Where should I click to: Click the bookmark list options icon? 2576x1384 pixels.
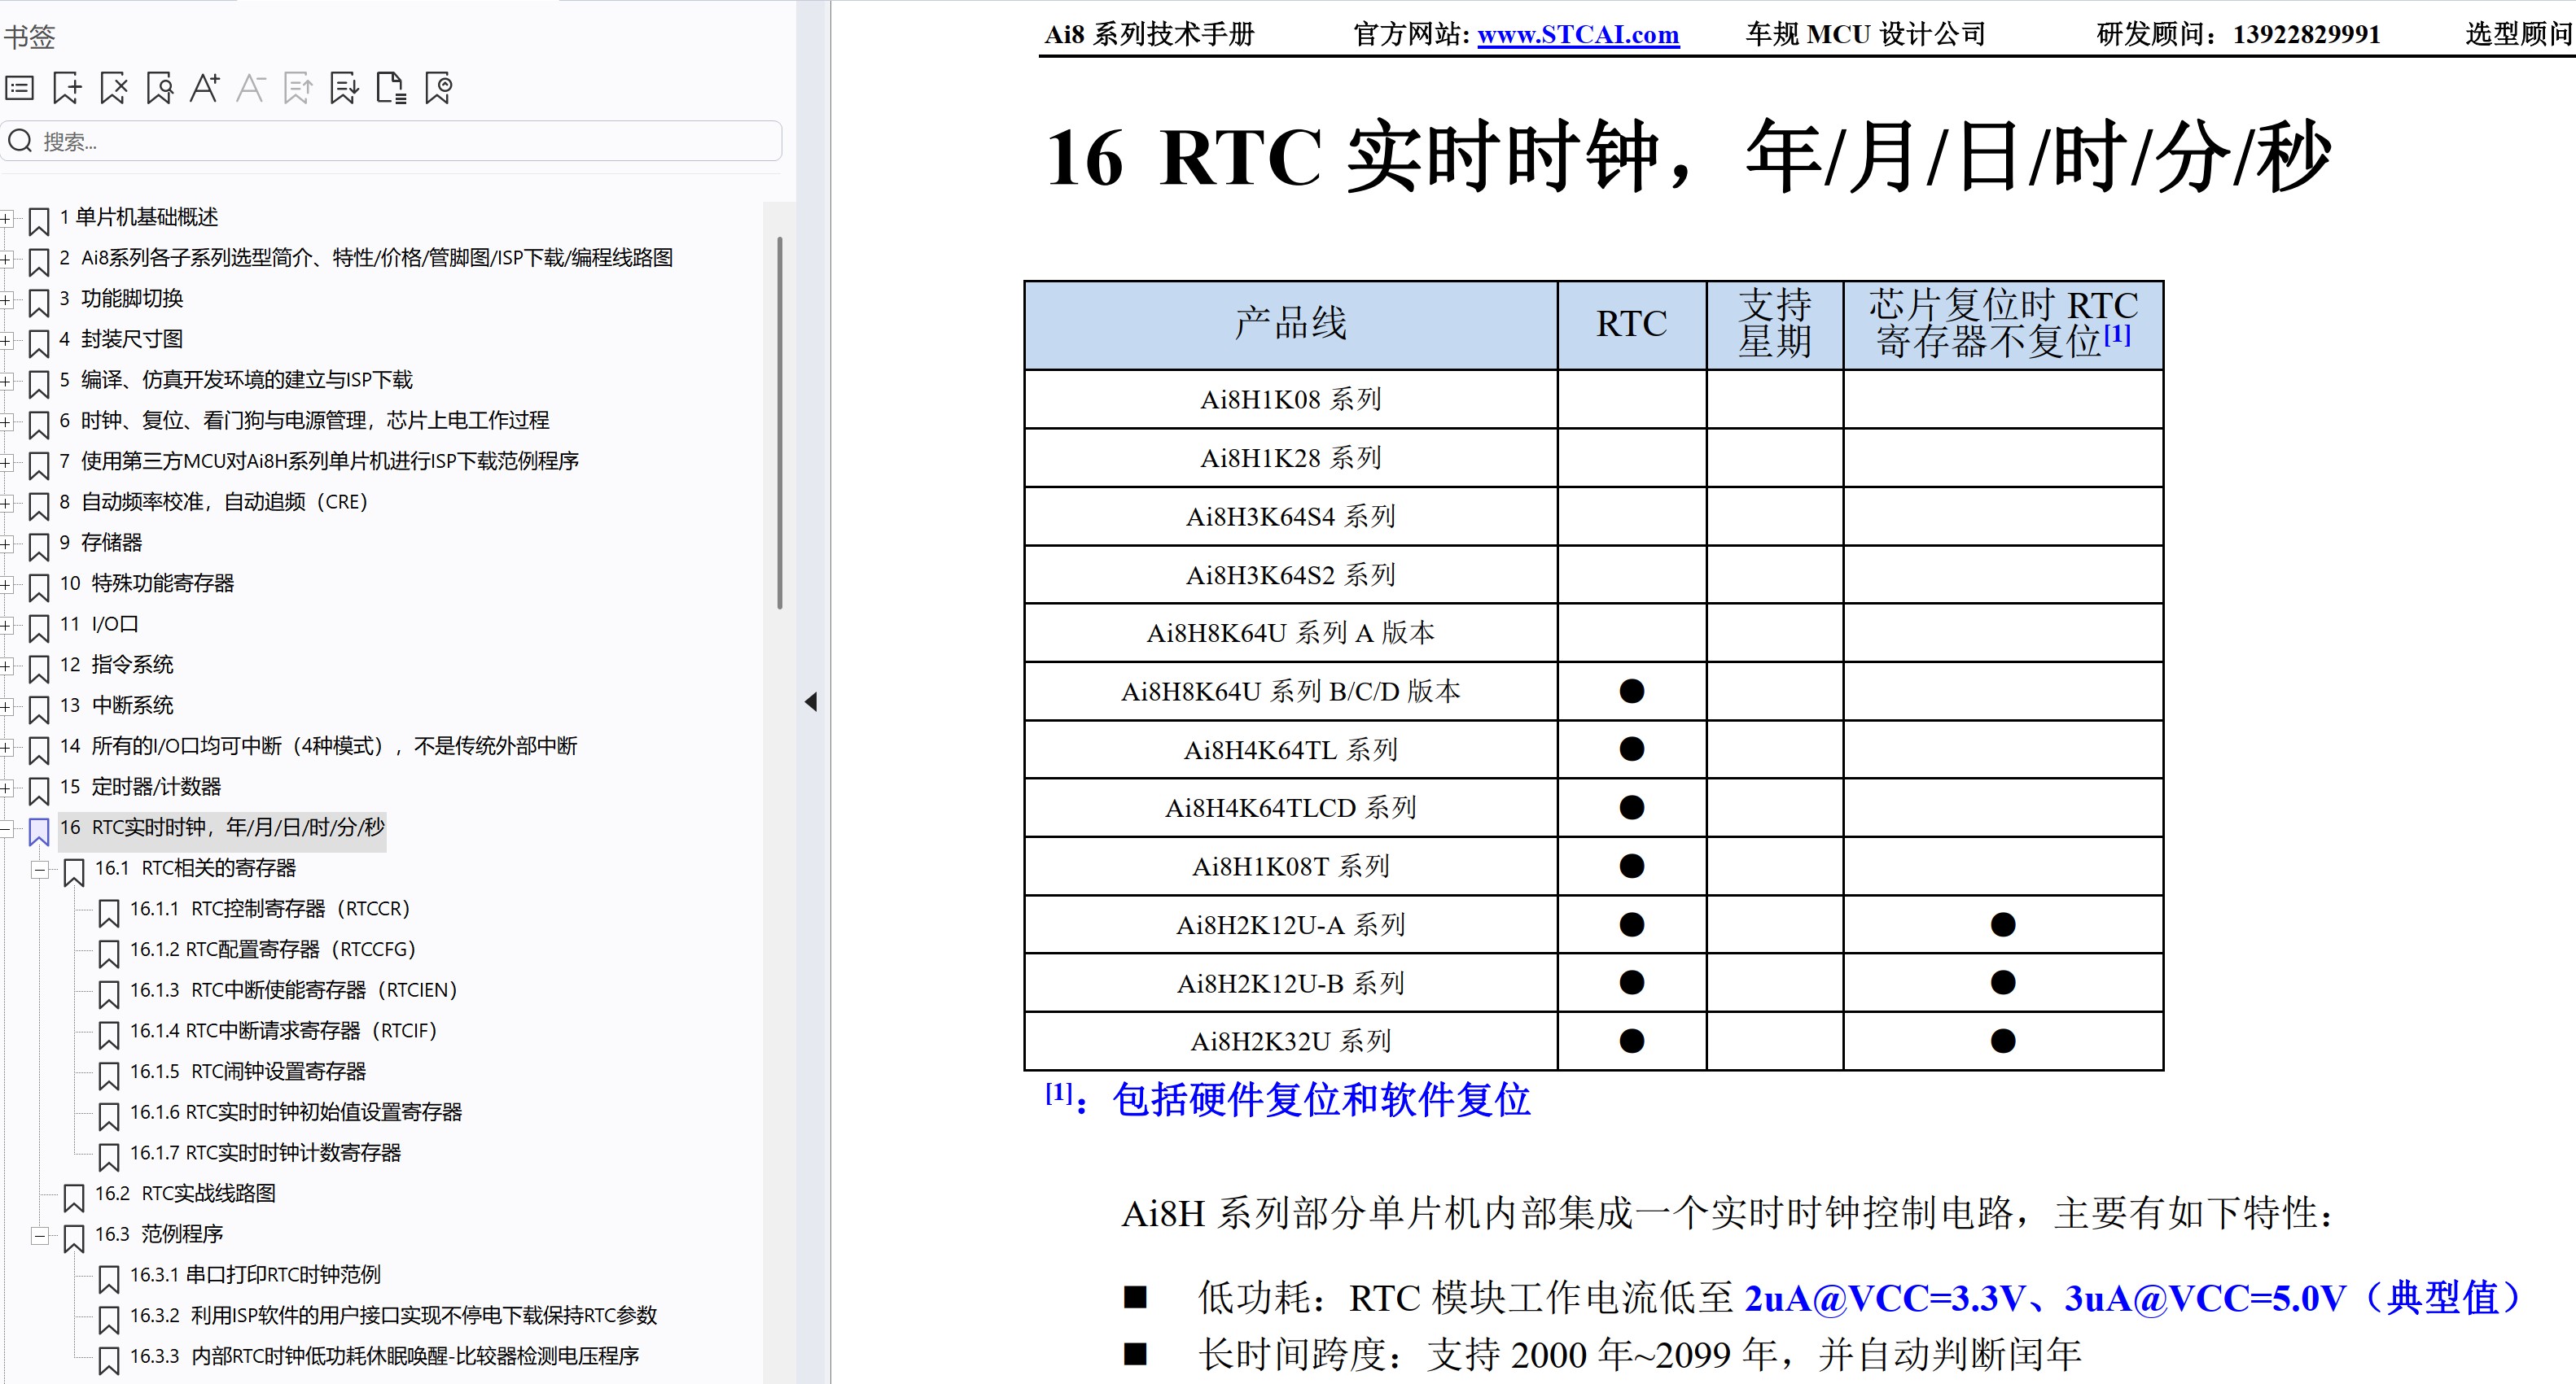[20, 89]
